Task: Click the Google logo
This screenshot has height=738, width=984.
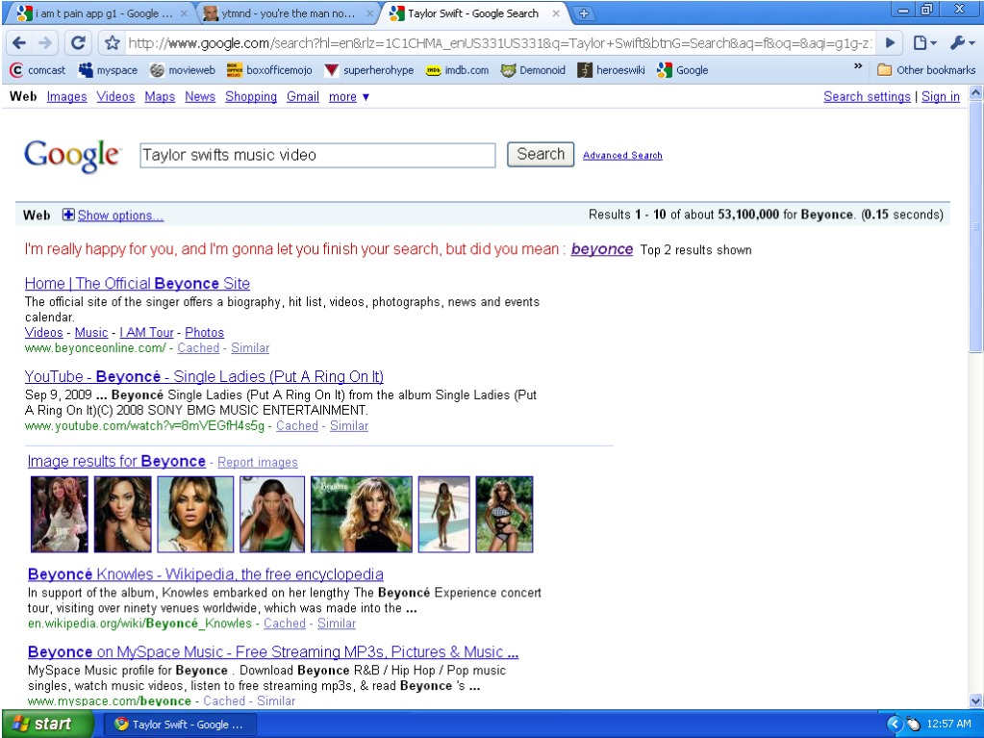Action: coord(71,155)
